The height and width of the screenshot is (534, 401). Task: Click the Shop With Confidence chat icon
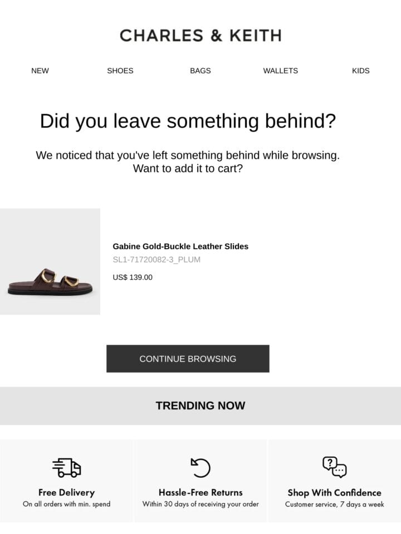335,467
